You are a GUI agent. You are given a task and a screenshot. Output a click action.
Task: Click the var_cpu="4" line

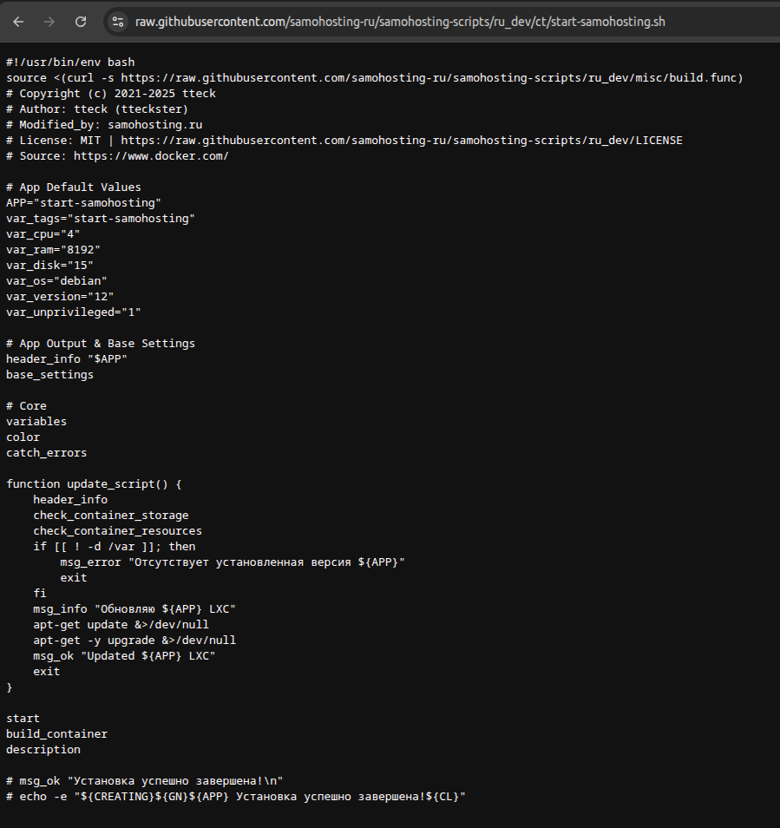click(x=43, y=234)
